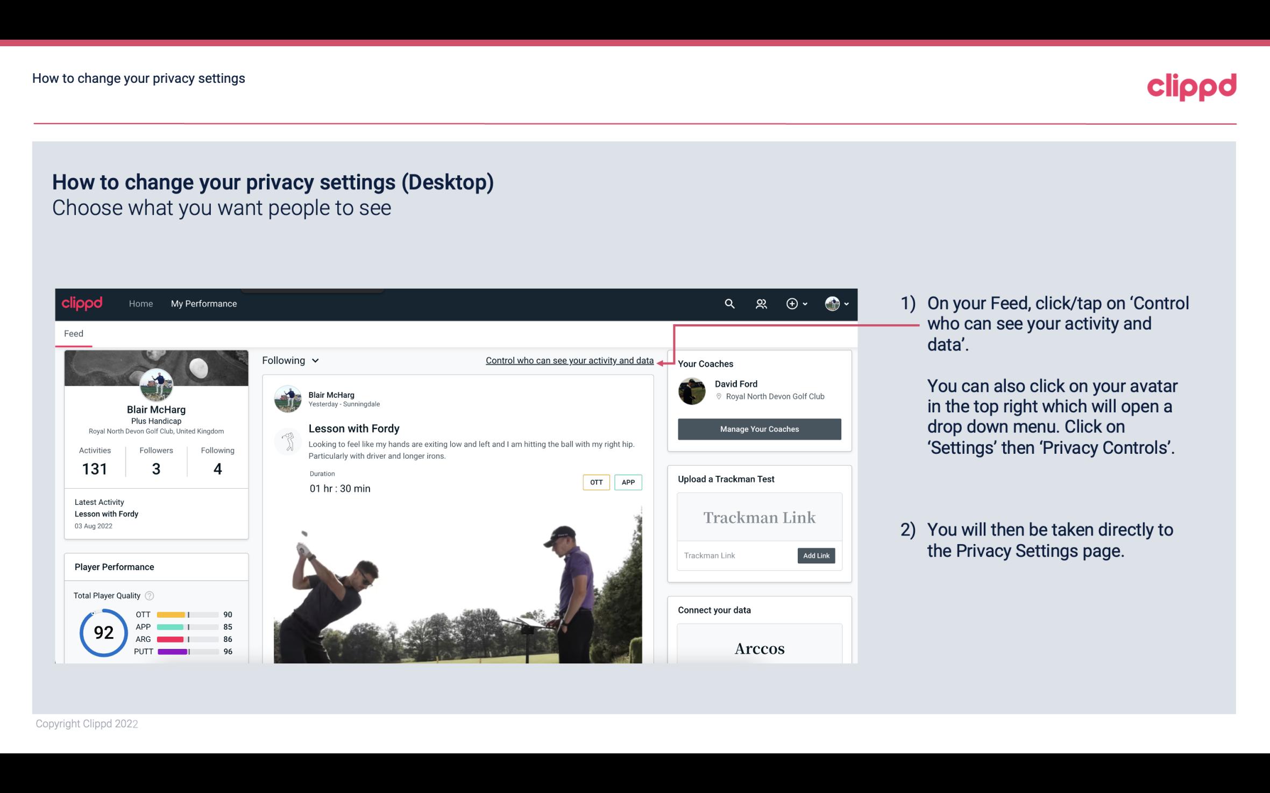Image resolution: width=1270 pixels, height=793 pixels.
Task: Click the user avatar icon top right
Action: tap(832, 303)
